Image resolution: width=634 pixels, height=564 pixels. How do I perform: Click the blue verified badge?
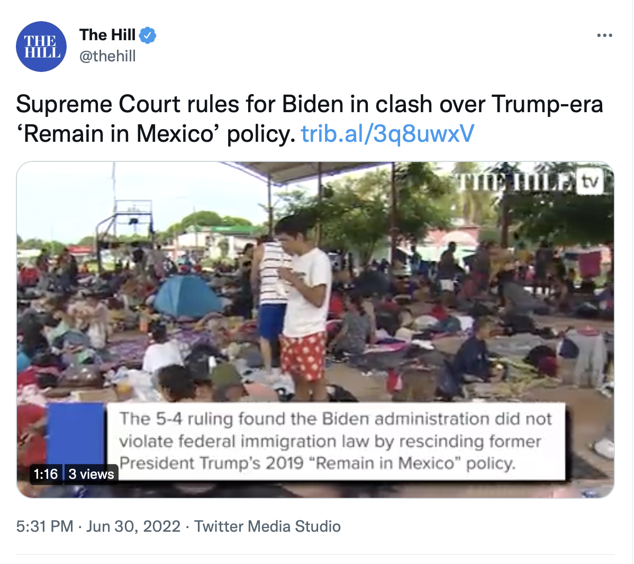(x=148, y=35)
